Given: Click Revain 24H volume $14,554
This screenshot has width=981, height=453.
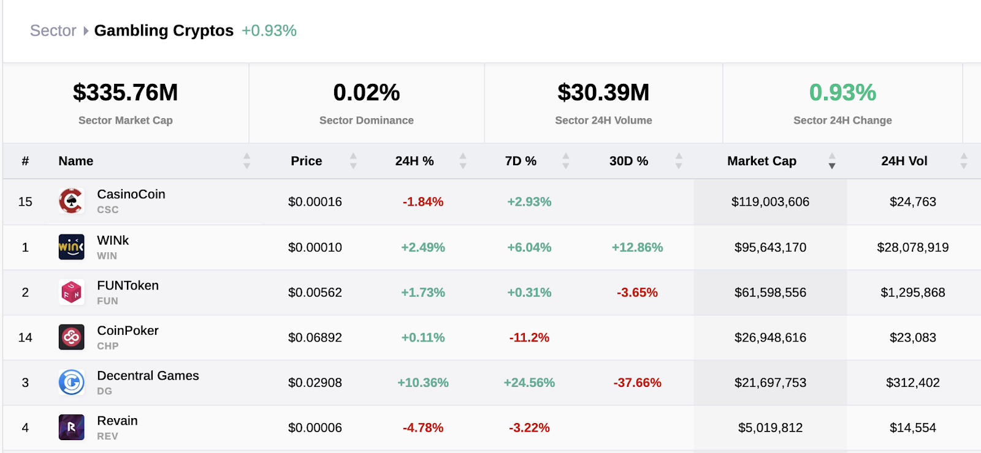Looking at the screenshot, I should pyautogui.click(x=913, y=427).
